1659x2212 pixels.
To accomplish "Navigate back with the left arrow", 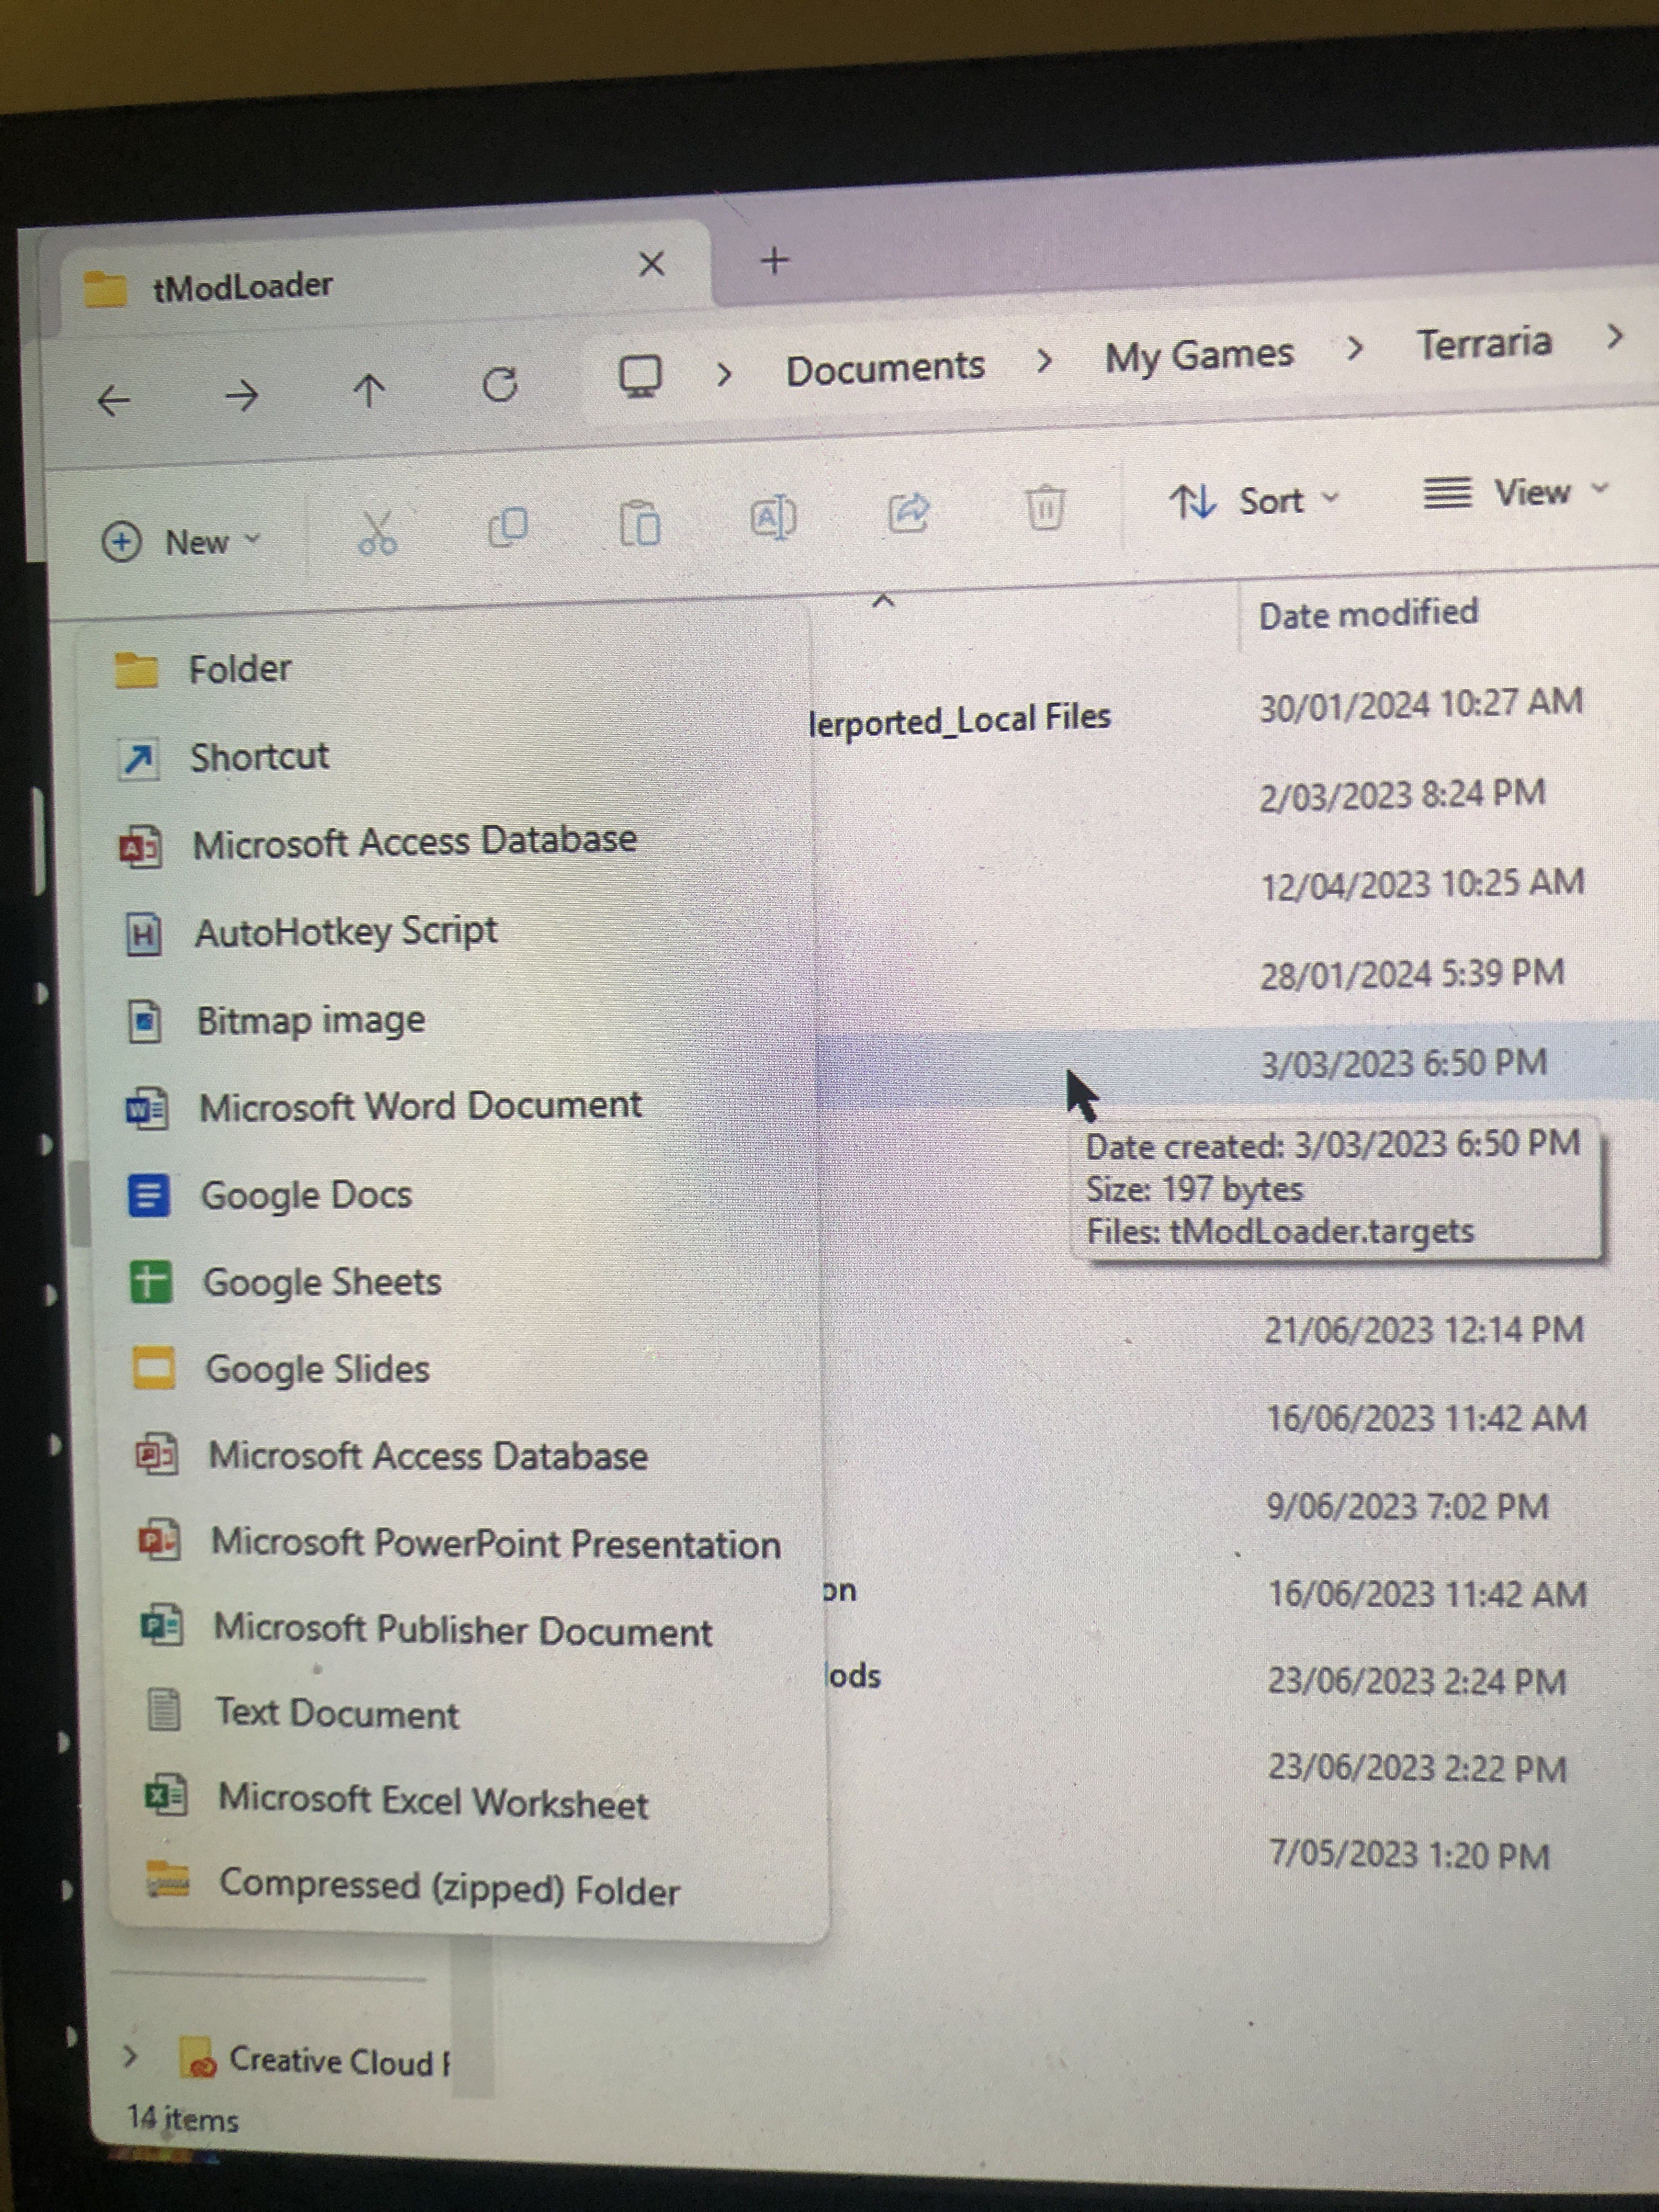I will pos(114,401).
